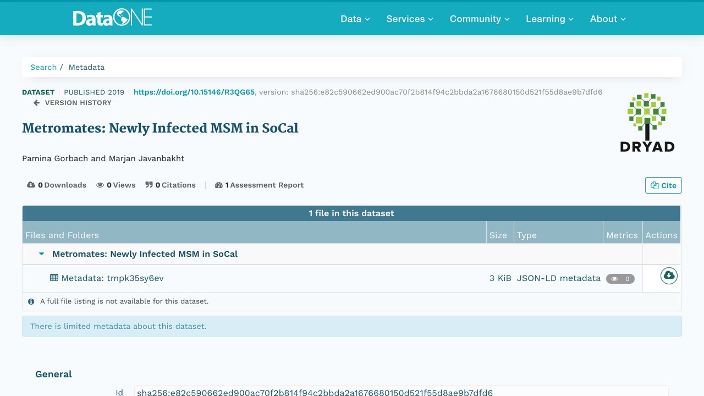Click the back arrow beside Version History

coord(37,103)
